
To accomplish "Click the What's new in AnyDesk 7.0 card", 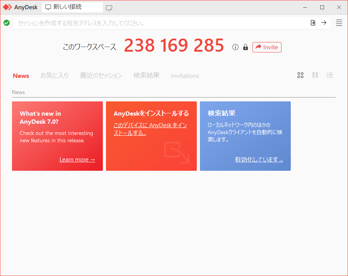I will [58, 136].
